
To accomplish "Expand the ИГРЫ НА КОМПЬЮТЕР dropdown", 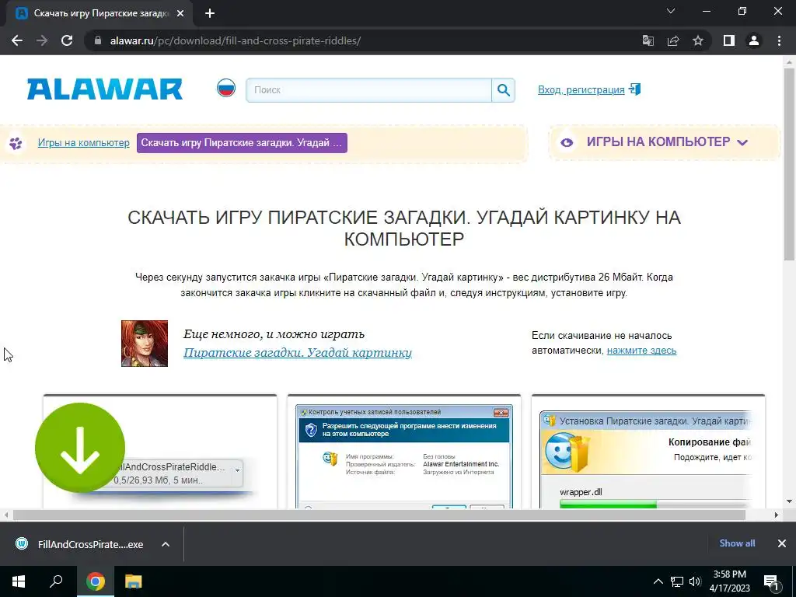I will coord(667,141).
